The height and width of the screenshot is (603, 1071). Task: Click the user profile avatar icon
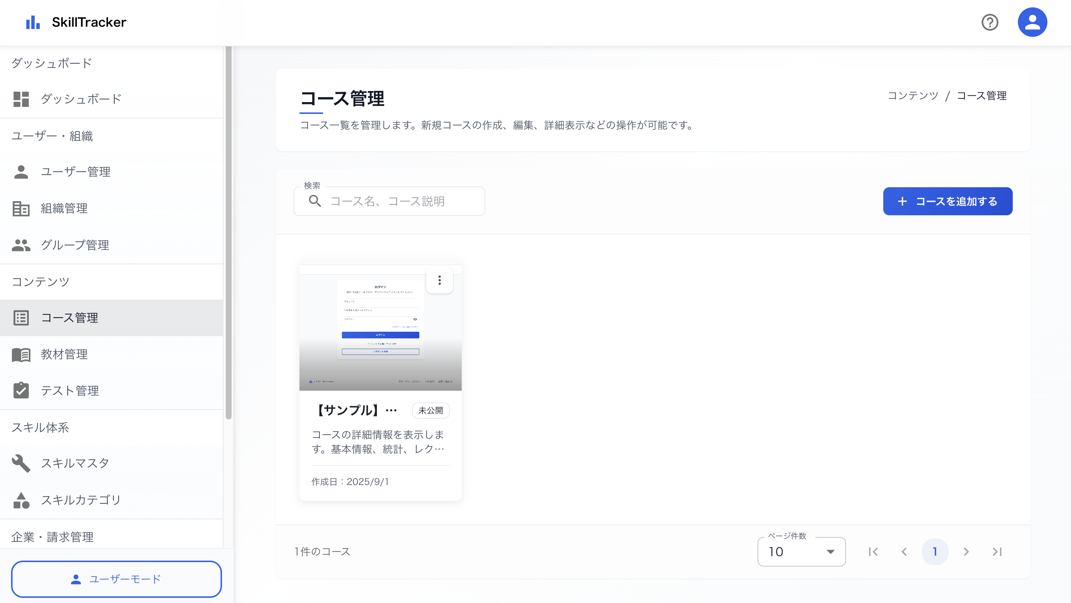(x=1033, y=22)
